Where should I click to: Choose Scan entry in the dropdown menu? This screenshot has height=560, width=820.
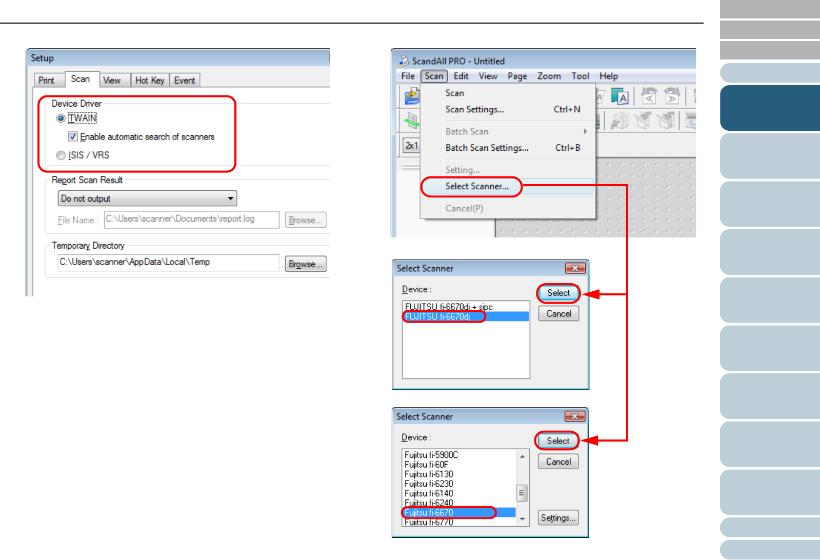point(508,93)
